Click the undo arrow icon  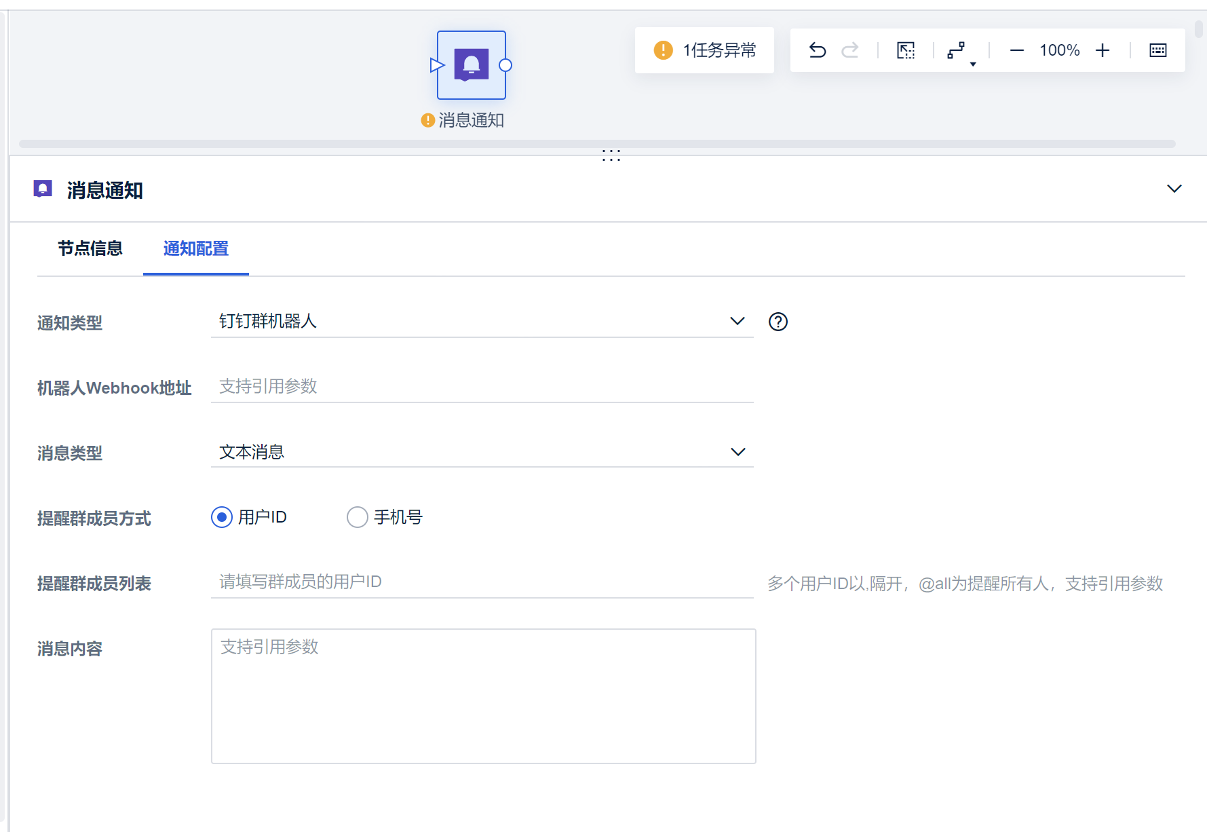(818, 50)
